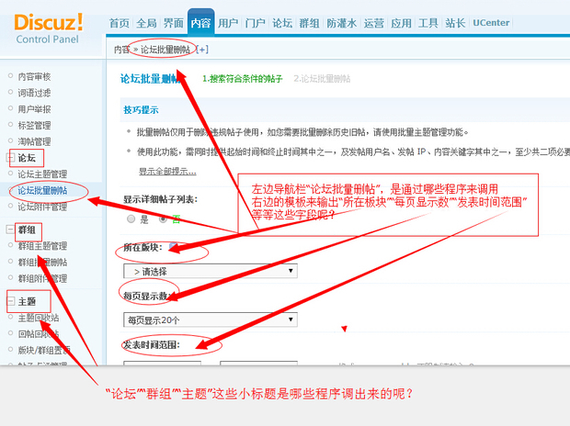570x426 pixels.
Task: Open the UCenter tab
Action: 491,23
